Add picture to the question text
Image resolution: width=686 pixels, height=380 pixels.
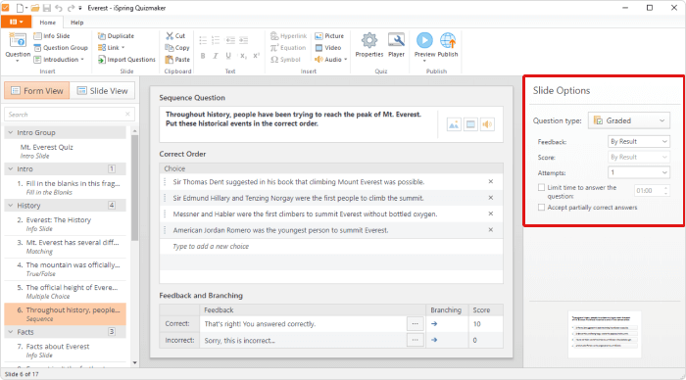(x=454, y=124)
